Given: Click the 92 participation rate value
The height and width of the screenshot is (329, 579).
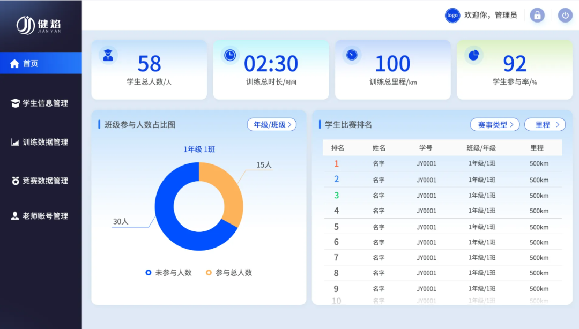Looking at the screenshot, I should point(515,64).
